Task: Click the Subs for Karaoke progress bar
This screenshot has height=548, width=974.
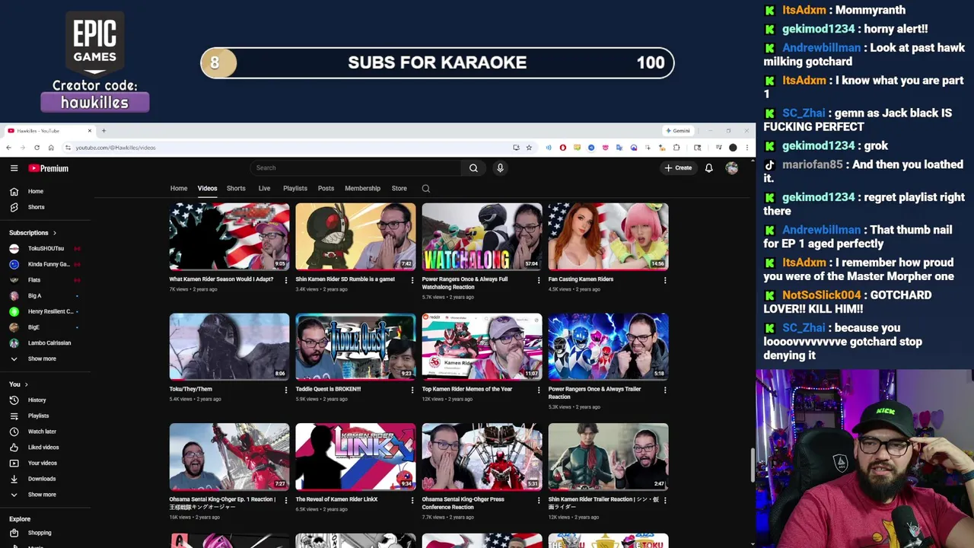Action: tap(438, 63)
